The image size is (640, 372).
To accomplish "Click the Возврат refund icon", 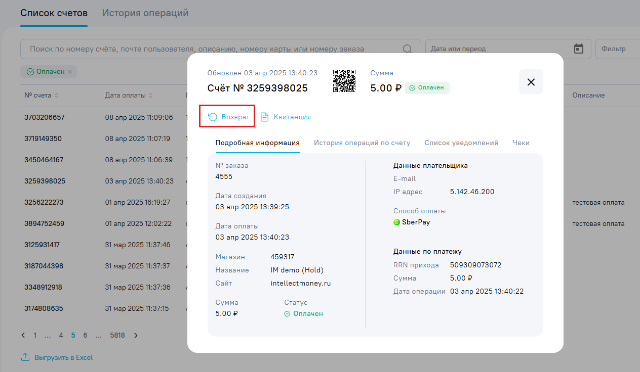I will click(x=213, y=117).
